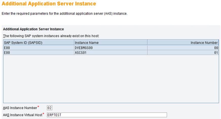Viewport: 221px width, 119px height.
Task: Select the Instance Number column header
Action: point(183,42)
